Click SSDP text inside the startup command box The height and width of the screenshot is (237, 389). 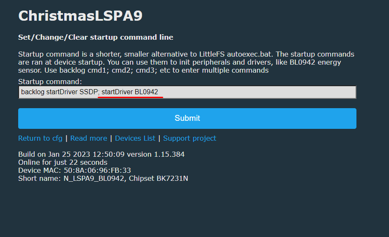(x=88, y=92)
